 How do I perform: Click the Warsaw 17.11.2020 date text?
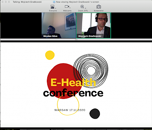click(x=70, y=110)
